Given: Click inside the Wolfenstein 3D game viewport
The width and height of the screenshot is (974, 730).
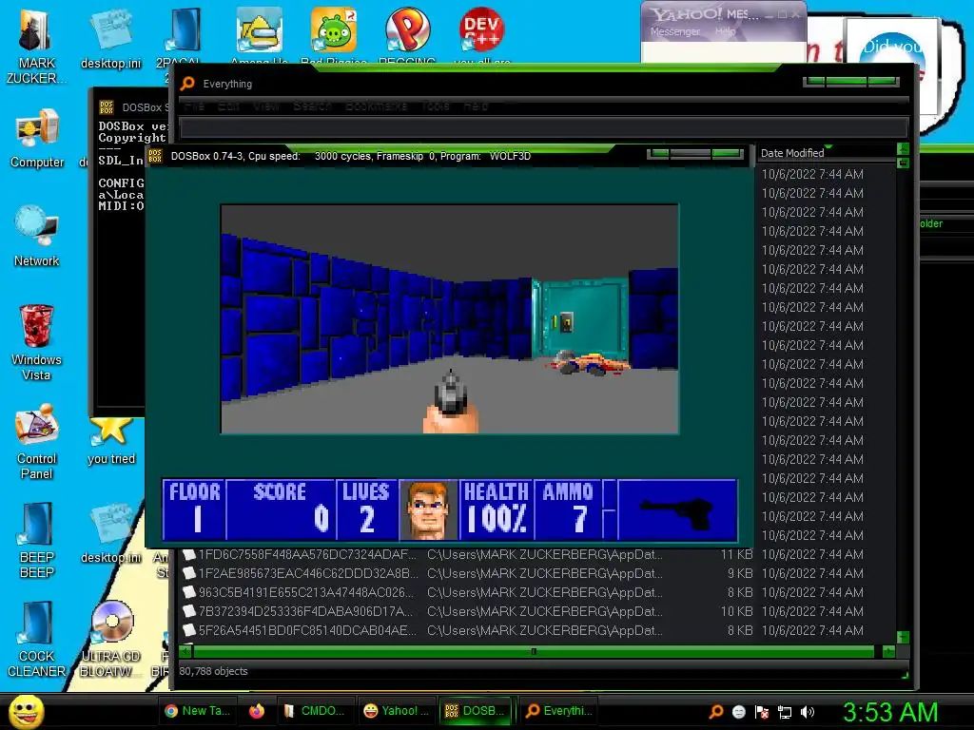Looking at the screenshot, I should click(450, 318).
